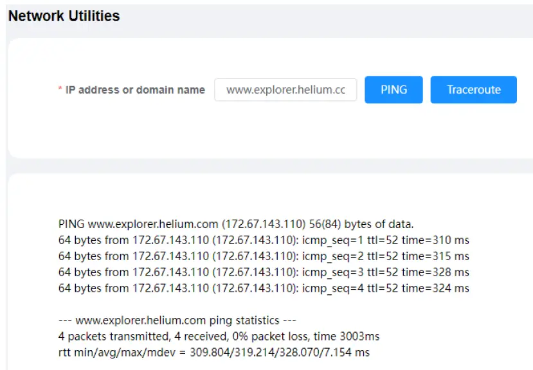Click the red required asterisk marker
Image resolution: width=533 pixels, height=370 pixels.
[x=60, y=90]
